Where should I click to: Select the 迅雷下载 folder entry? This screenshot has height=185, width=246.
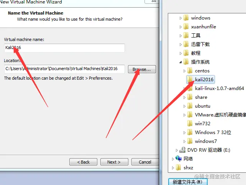tap(200, 44)
